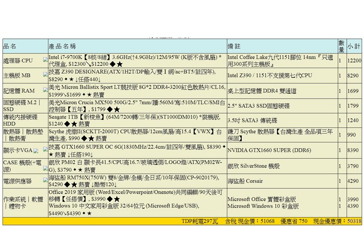
Task: Click the 銀欣 SilverStone 機殼 remark
Action: click(x=253, y=166)
